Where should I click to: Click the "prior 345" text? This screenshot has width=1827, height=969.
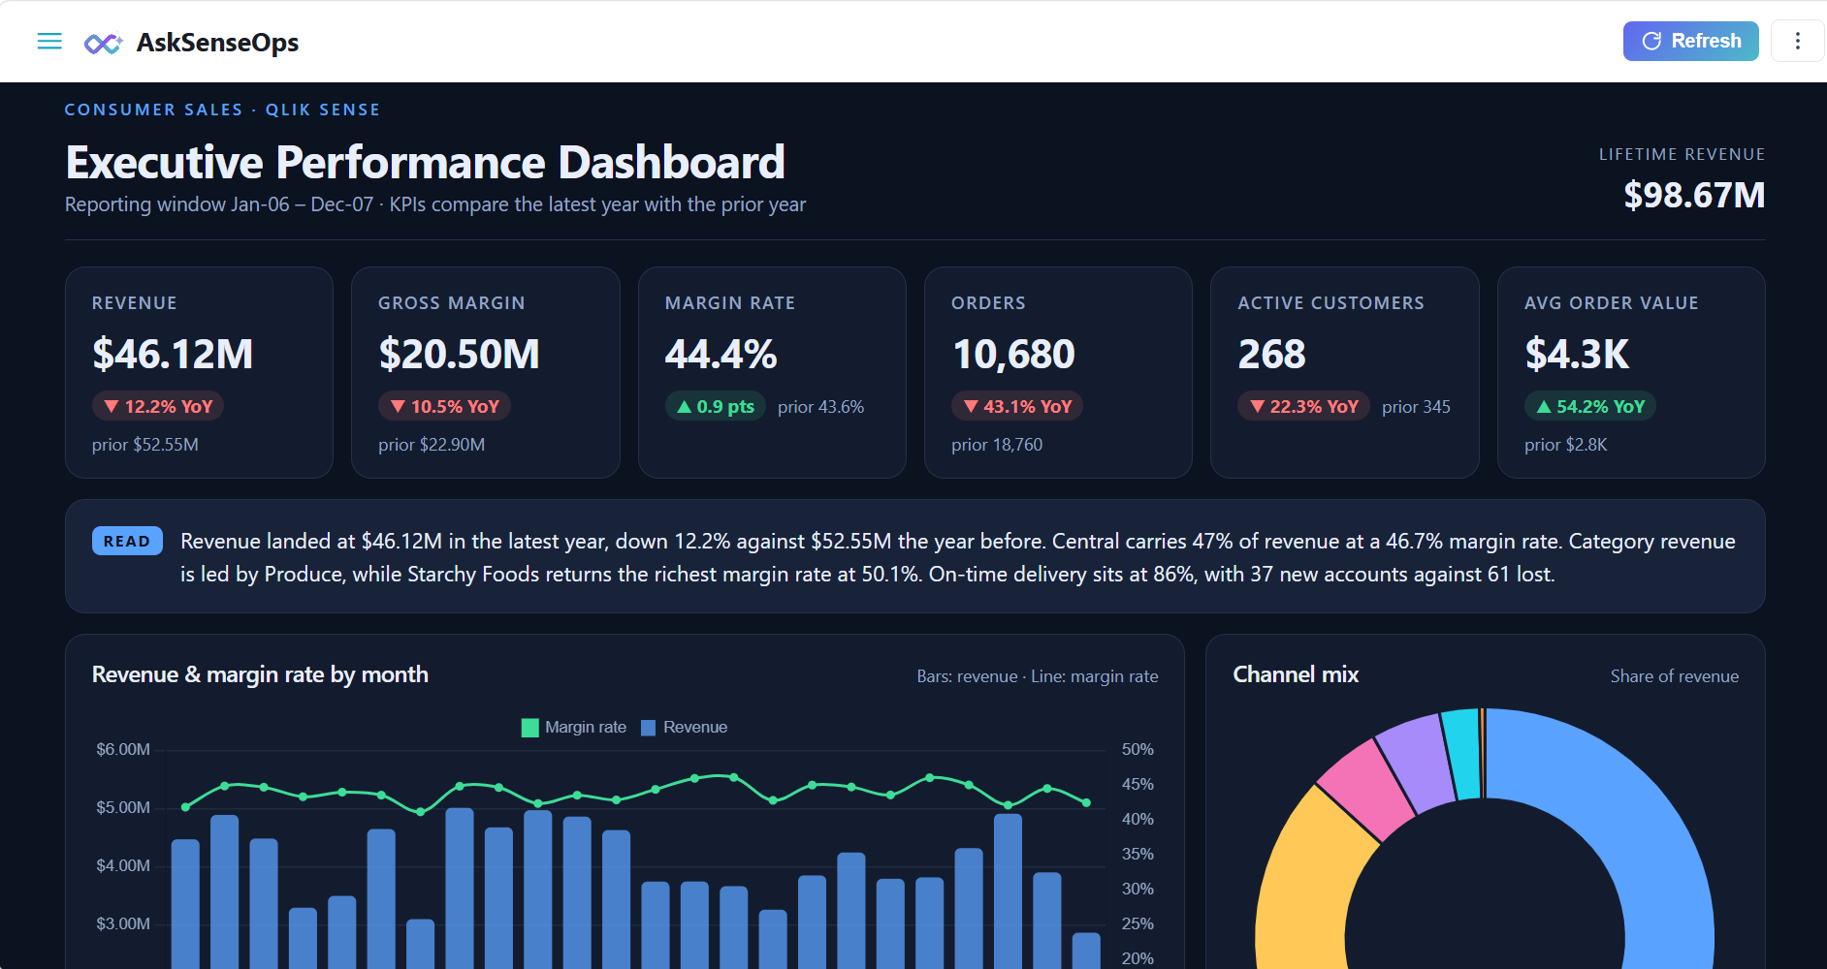1416,407
